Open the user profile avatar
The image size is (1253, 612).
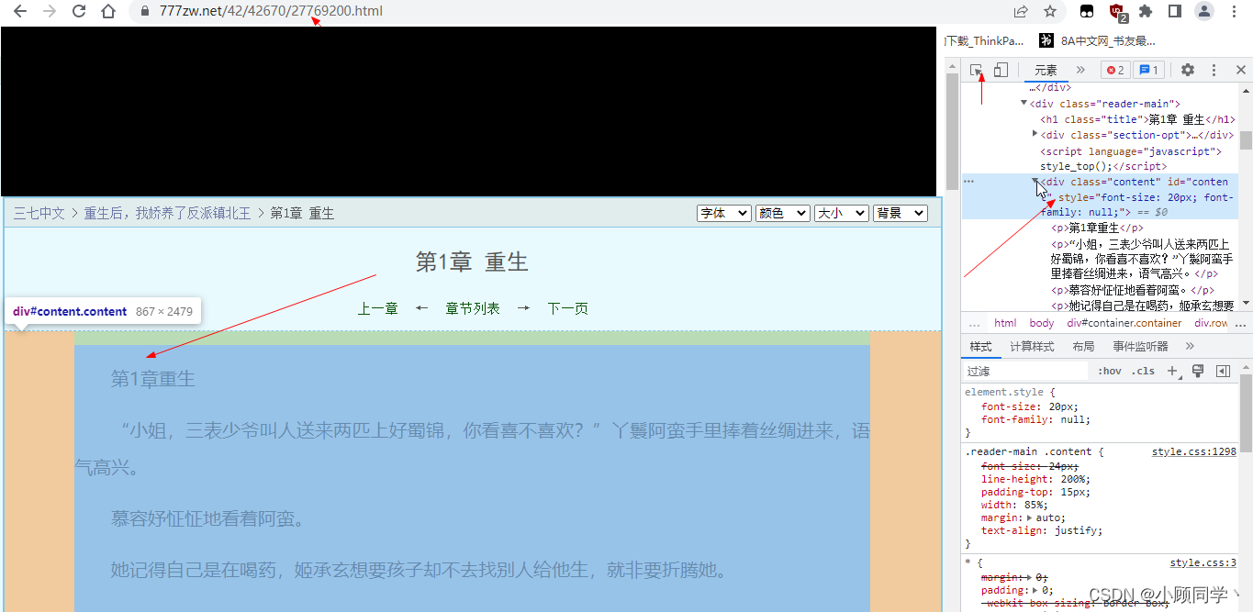pyautogui.click(x=1203, y=11)
